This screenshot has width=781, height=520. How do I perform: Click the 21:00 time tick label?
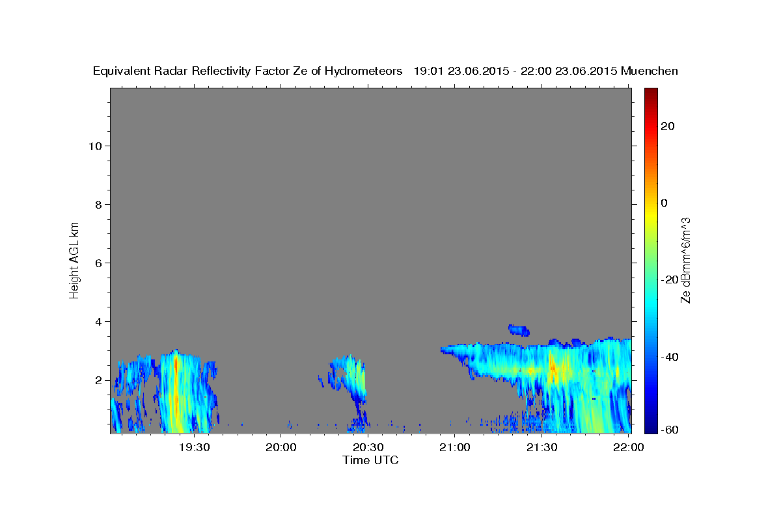coord(455,447)
